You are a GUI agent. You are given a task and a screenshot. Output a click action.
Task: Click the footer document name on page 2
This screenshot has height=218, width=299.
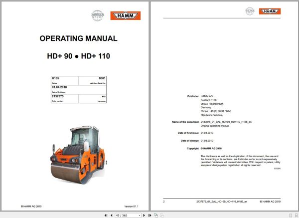222,202
